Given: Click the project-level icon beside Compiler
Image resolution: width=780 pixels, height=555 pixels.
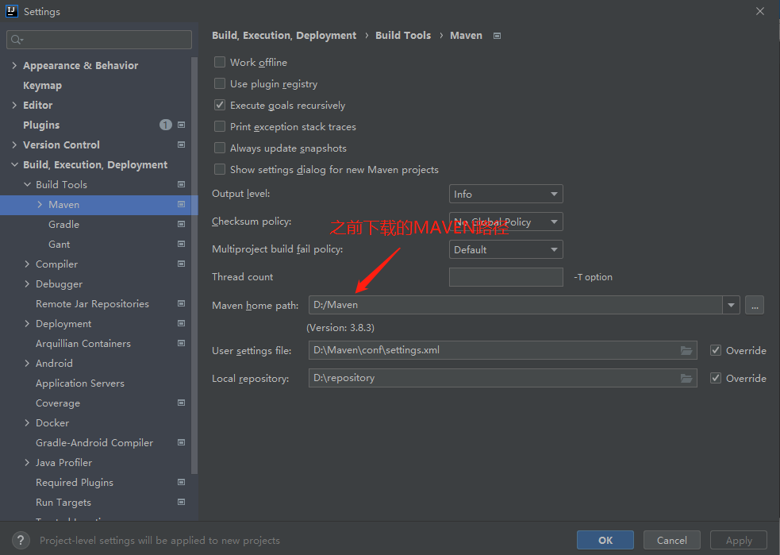Looking at the screenshot, I should click(182, 264).
